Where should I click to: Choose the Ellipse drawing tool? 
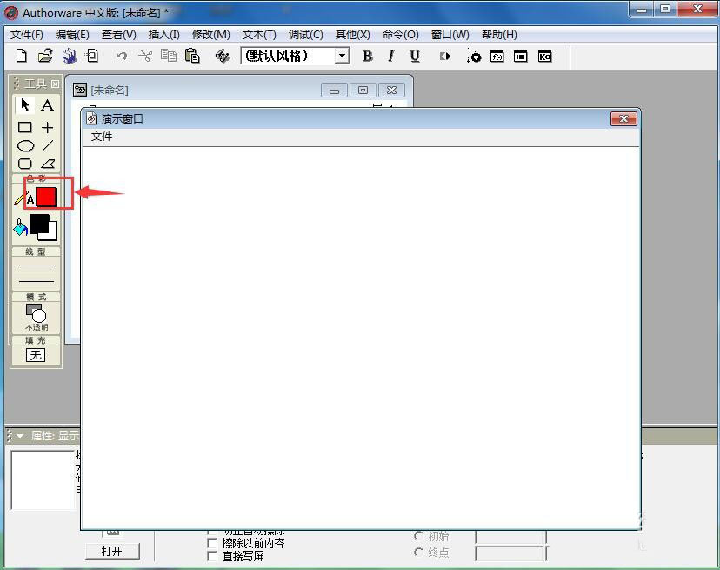[23, 145]
